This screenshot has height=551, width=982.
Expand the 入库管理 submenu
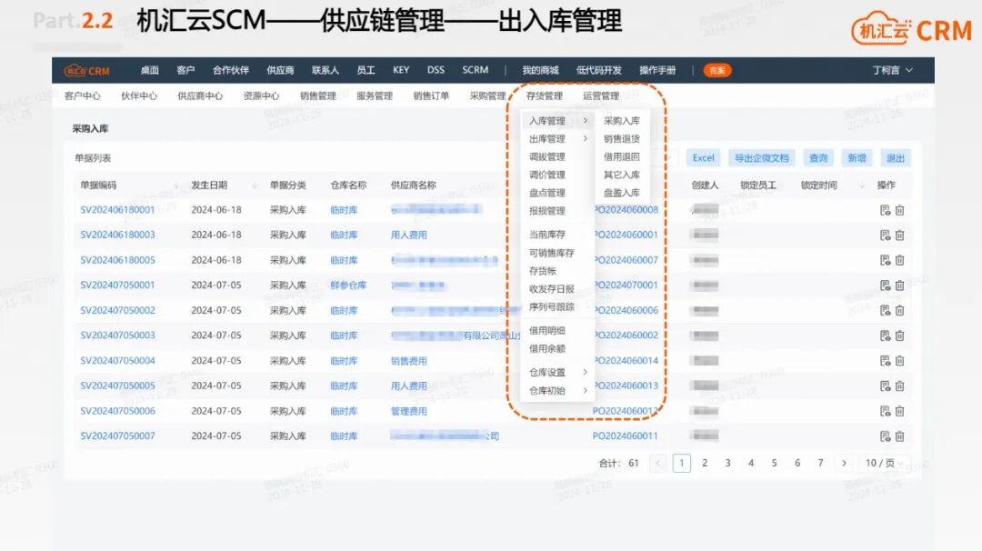pyautogui.click(x=548, y=119)
